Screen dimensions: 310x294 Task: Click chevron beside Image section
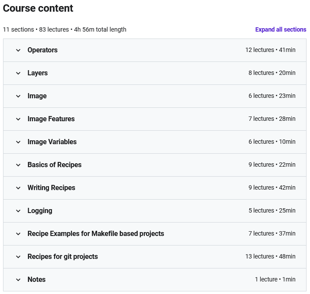click(x=18, y=96)
